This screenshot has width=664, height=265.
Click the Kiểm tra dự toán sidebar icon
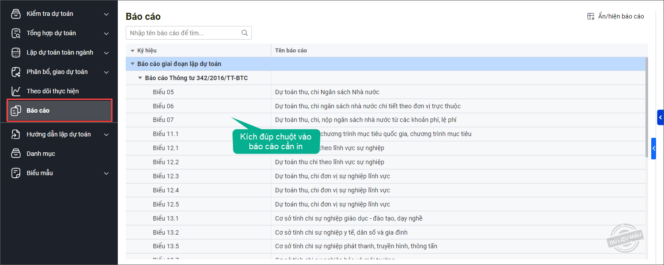click(x=16, y=14)
